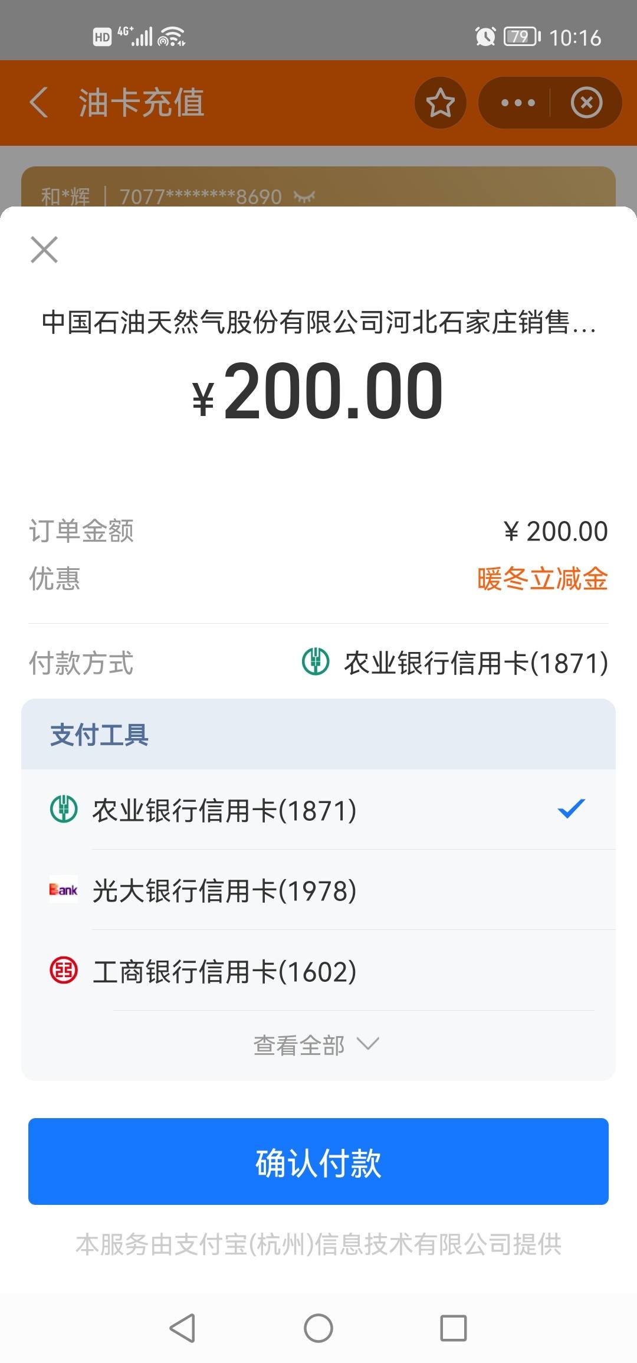The height and width of the screenshot is (1363, 637).
Task: Toggle card number visibility eye icon
Action: click(x=304, y=196)
